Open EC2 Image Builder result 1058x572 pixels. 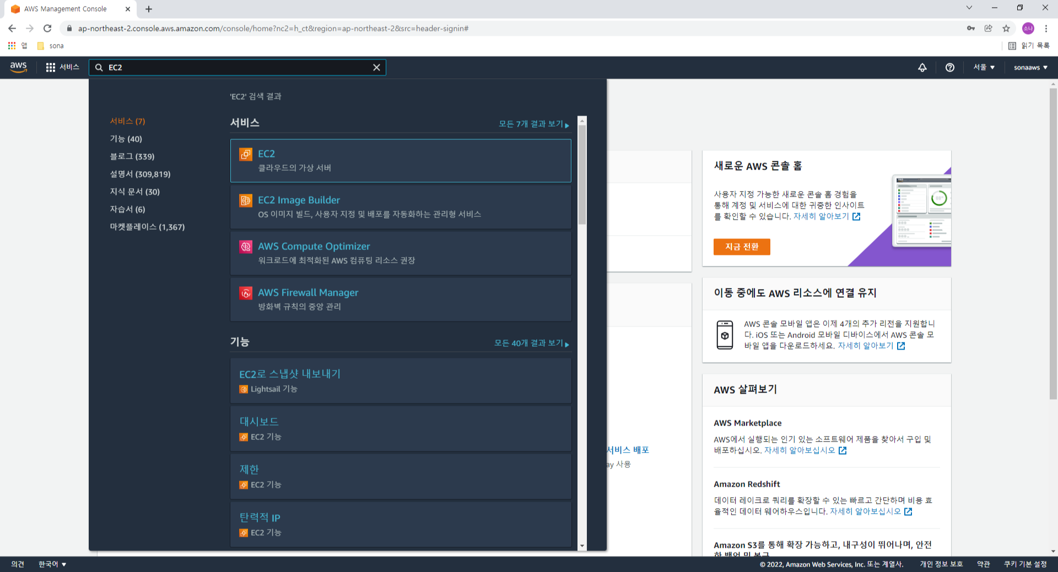[x=401, y=207]
